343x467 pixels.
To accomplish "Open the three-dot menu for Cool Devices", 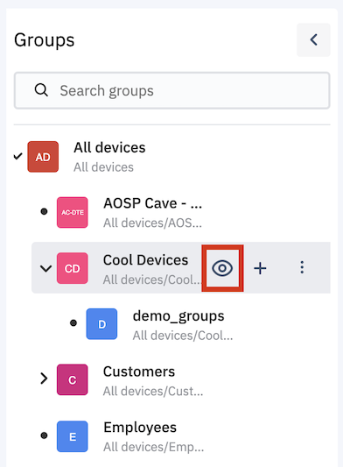I will [302, 267].
